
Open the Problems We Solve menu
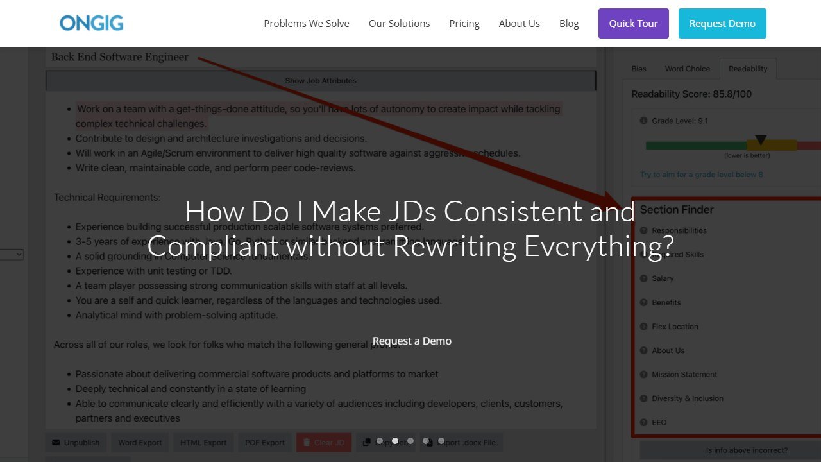307,24
